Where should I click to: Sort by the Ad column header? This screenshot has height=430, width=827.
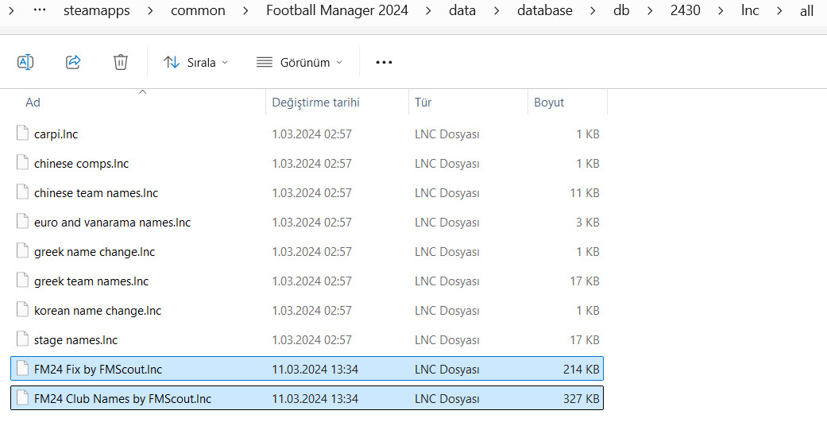(33, 103)
